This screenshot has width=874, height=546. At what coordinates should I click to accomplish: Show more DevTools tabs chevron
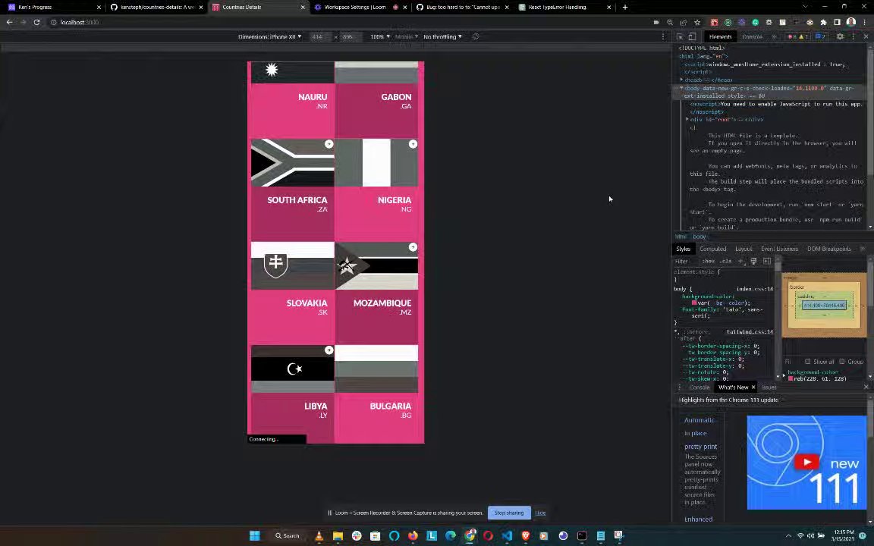click(x=774, y=36)
